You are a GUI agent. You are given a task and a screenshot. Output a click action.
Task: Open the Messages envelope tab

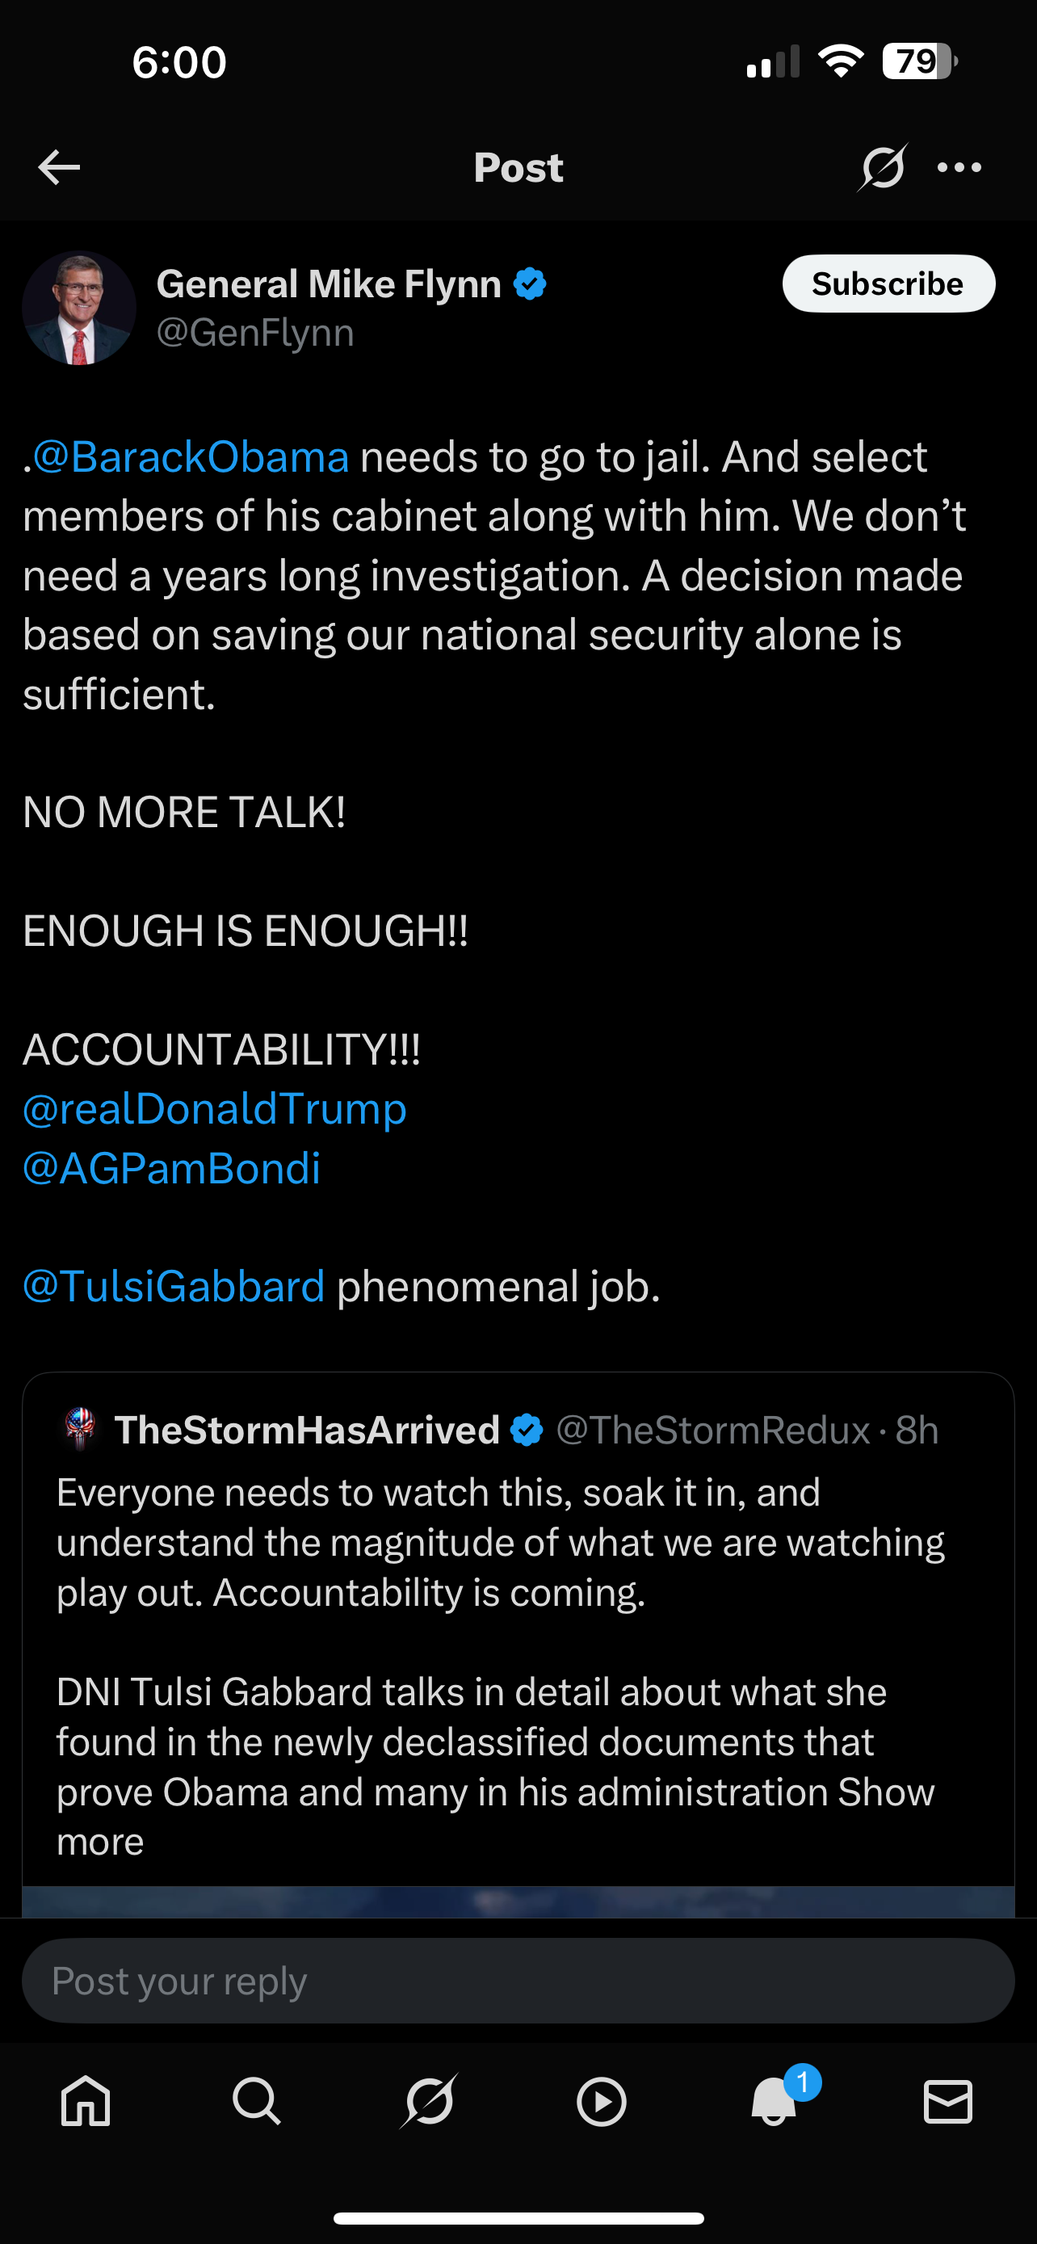tap(947, 2102)
